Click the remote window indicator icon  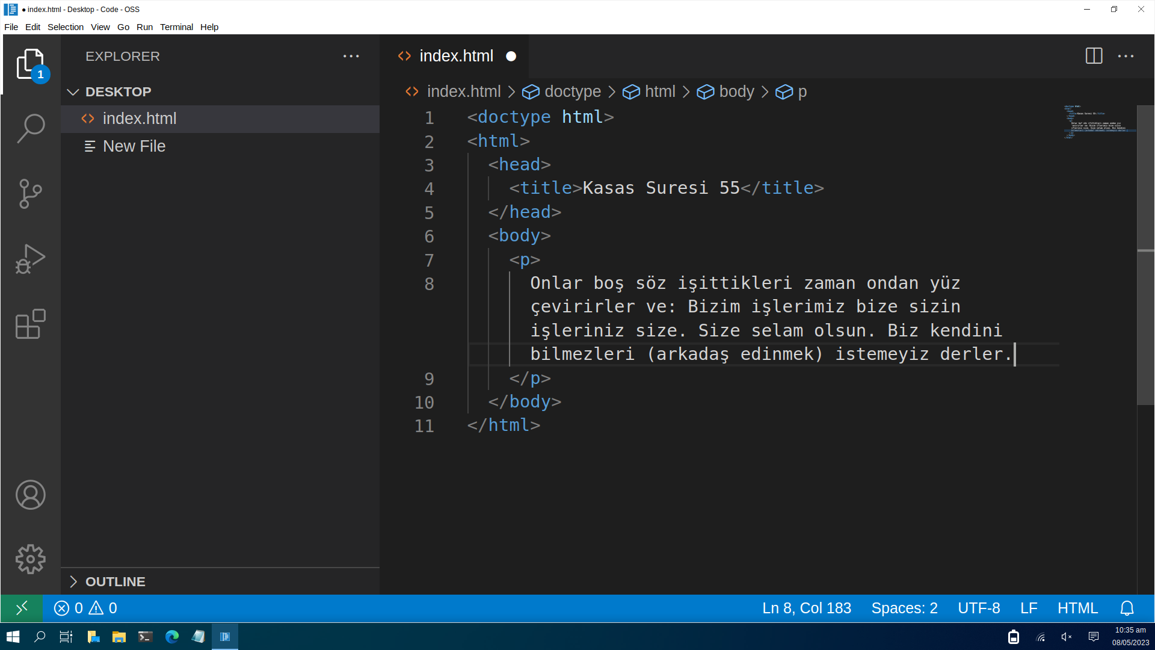[x=22, y=608]
